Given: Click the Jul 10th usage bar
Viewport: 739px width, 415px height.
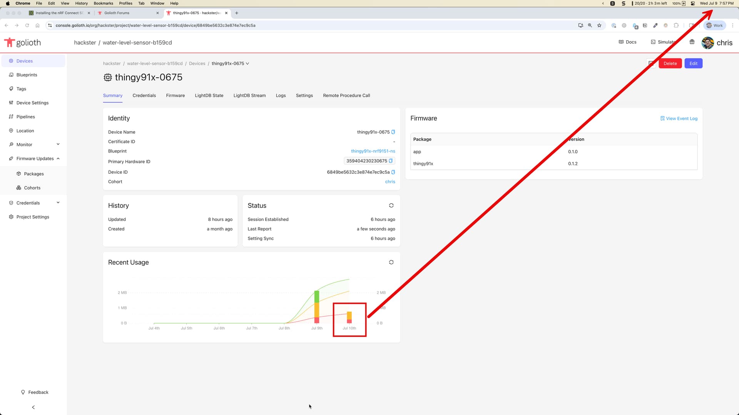Looking at the screenshot, I should [x=349, y=317].
